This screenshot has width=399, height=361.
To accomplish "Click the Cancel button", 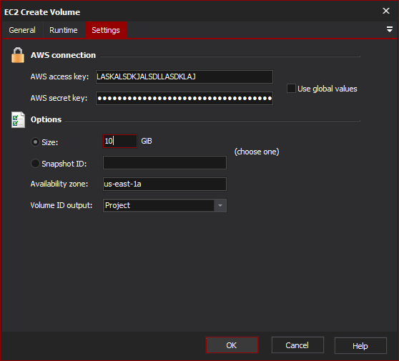I will (297, 345).
